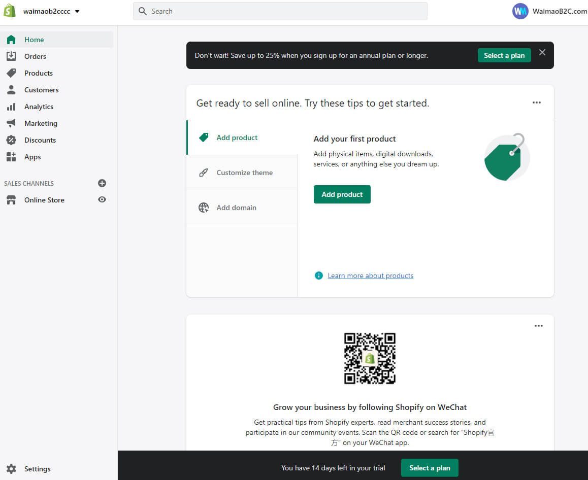588x480 pixels.
Task: Click Select a plan in top banner
Action: 504,55
